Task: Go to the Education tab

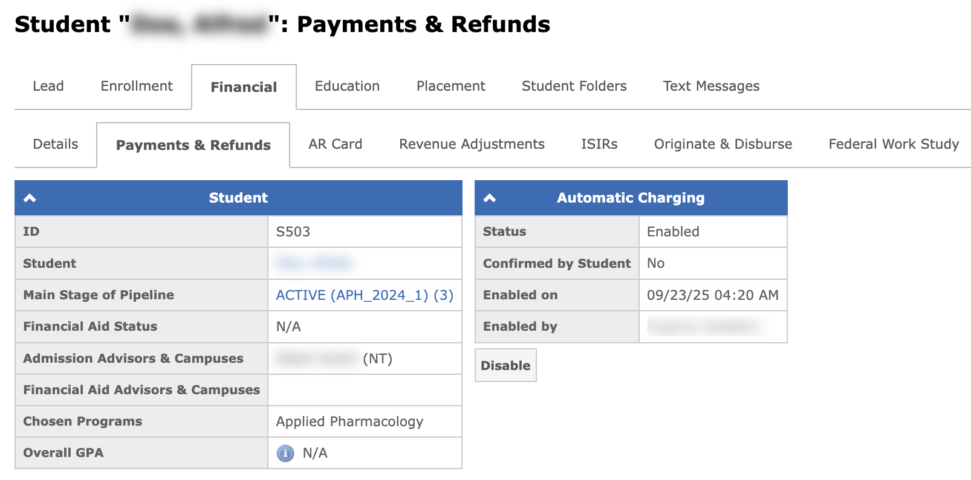Action: [x=347, y=86]
